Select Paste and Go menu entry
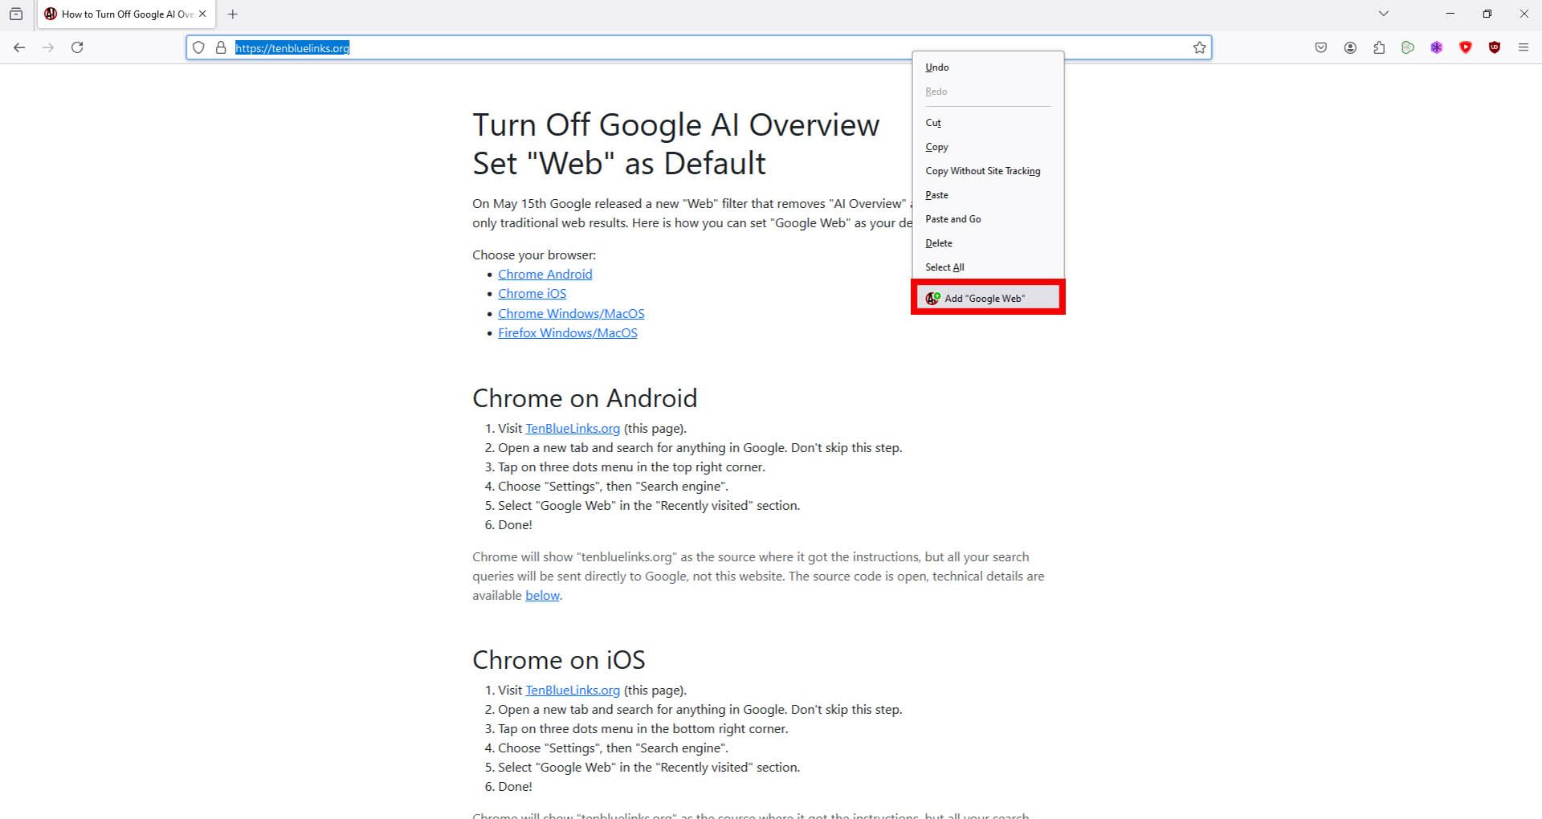The image size is (1542, 819). (x=988, y=219)
